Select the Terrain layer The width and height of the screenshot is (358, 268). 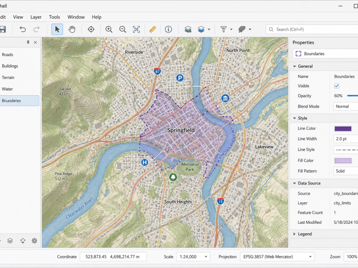point(20,77)
